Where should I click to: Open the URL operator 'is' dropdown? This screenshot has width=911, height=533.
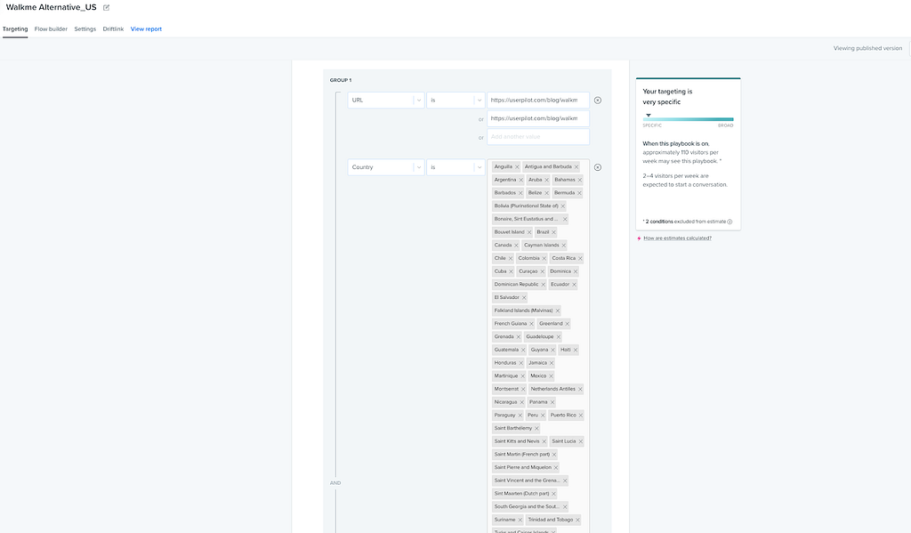click(x=455, y=100)
